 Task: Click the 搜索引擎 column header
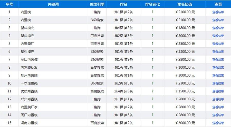click(x=97, y=4)
